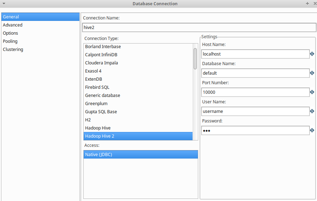Select the General section

40,17
